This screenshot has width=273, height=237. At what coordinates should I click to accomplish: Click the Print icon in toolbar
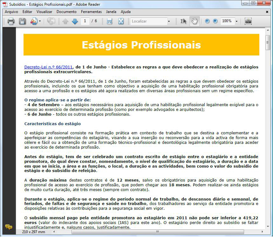coord(11,21)
